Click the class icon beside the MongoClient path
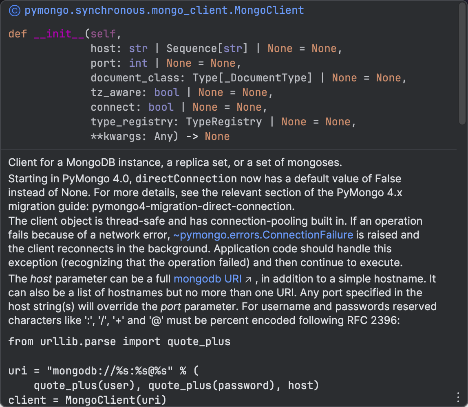The width and height of the screenshot is (468, 407). point(14,11)
